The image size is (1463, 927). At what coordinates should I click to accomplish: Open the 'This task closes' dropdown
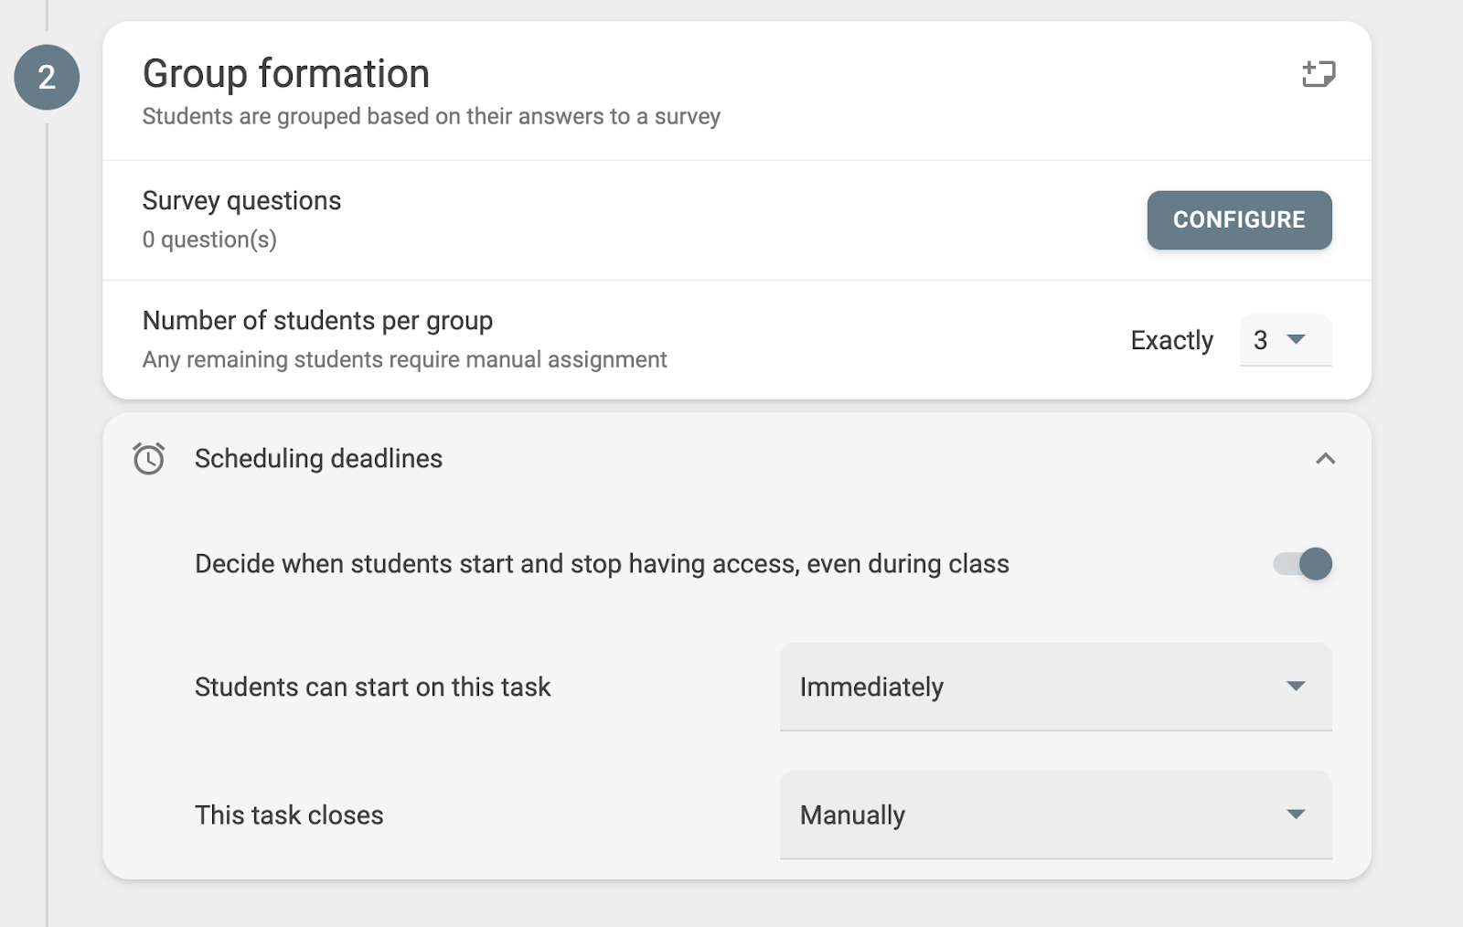pos(1055,815)
